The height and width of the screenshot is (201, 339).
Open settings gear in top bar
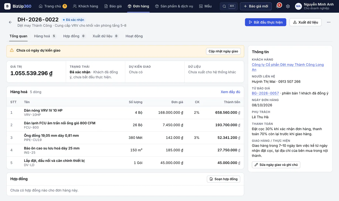[288, 6]
